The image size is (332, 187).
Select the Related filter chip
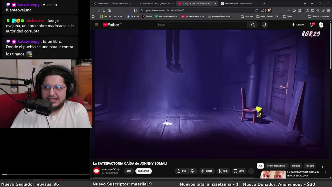tap(296, 166)
